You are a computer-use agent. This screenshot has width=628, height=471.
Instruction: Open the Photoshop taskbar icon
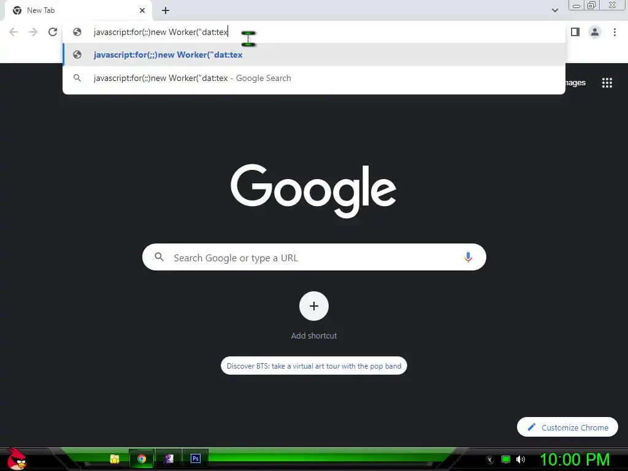pyautogui.click(x=196, y=458)
